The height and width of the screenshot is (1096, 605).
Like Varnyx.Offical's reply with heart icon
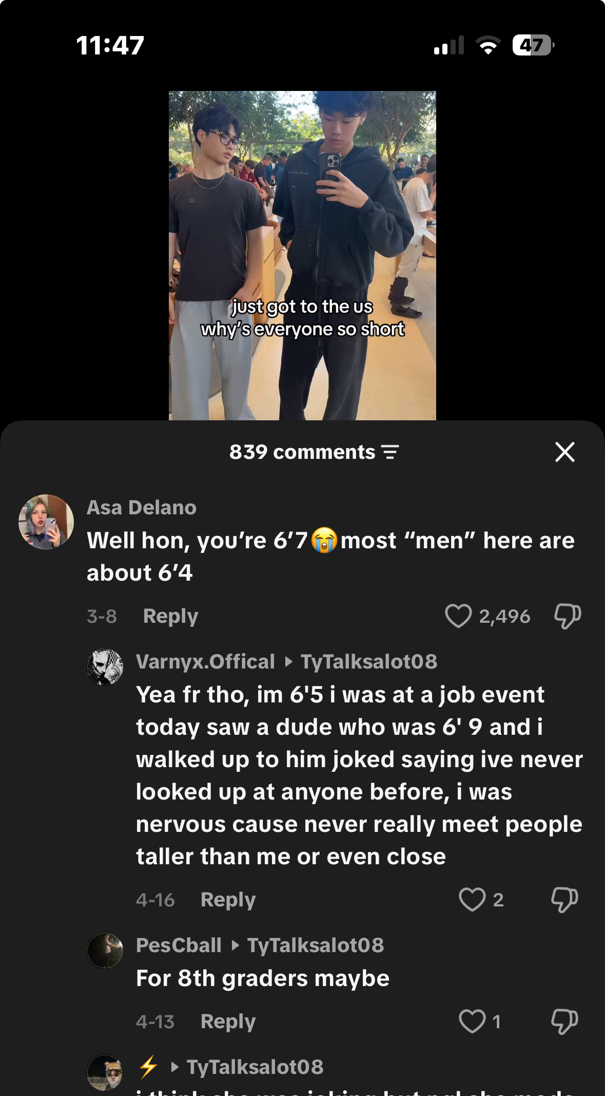[x=472, y=900]
